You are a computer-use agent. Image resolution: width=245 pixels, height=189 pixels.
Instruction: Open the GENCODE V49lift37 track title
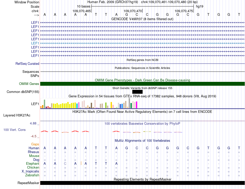(x=142, y=19)
